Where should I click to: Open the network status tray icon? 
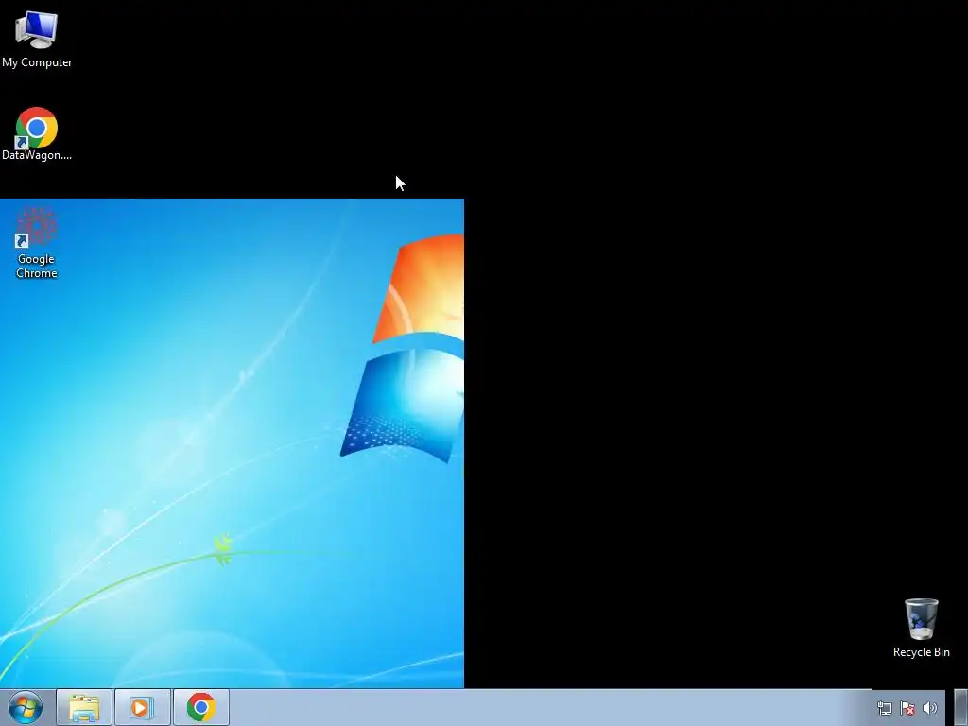(x=885, y=708)
